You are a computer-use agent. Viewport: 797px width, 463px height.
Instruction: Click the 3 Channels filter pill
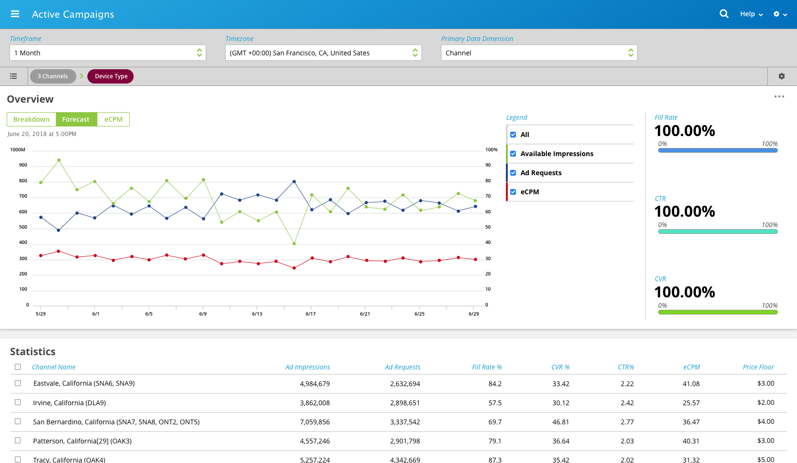point(53,76)
